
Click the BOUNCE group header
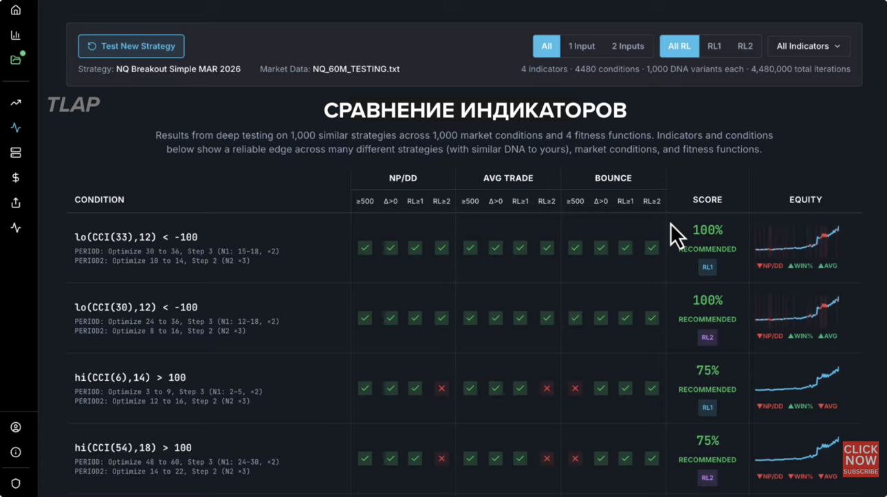tap(613, 178)
